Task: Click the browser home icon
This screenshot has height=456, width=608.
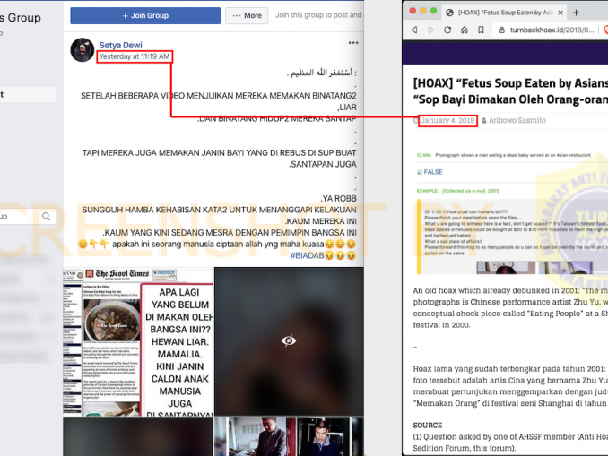Action: click(x=465, y=30)
